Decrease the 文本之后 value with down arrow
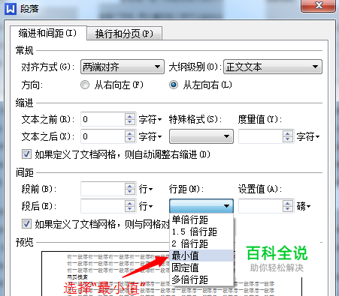The image size is (339, 296). pos(130,139)
